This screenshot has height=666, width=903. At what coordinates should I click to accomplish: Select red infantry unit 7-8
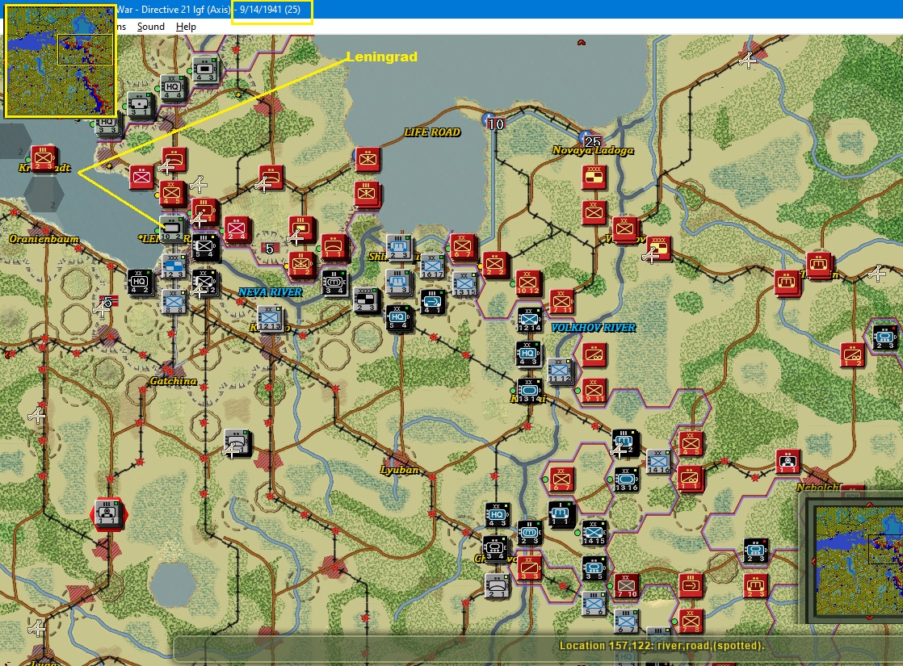(x=691, y=621)
